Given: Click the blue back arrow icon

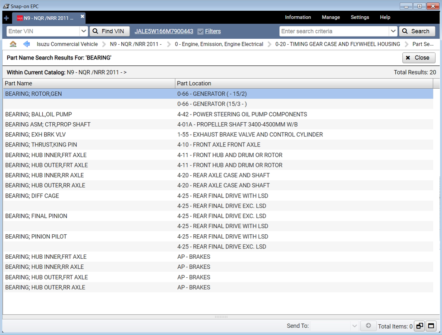Looking at the screenshot, I should pos(26,44).
